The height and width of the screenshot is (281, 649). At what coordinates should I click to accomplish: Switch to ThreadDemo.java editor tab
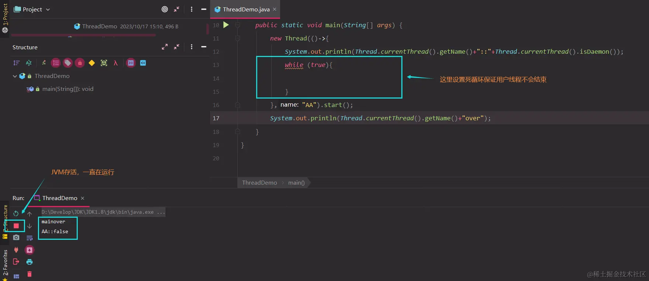(x=246, y=9)
